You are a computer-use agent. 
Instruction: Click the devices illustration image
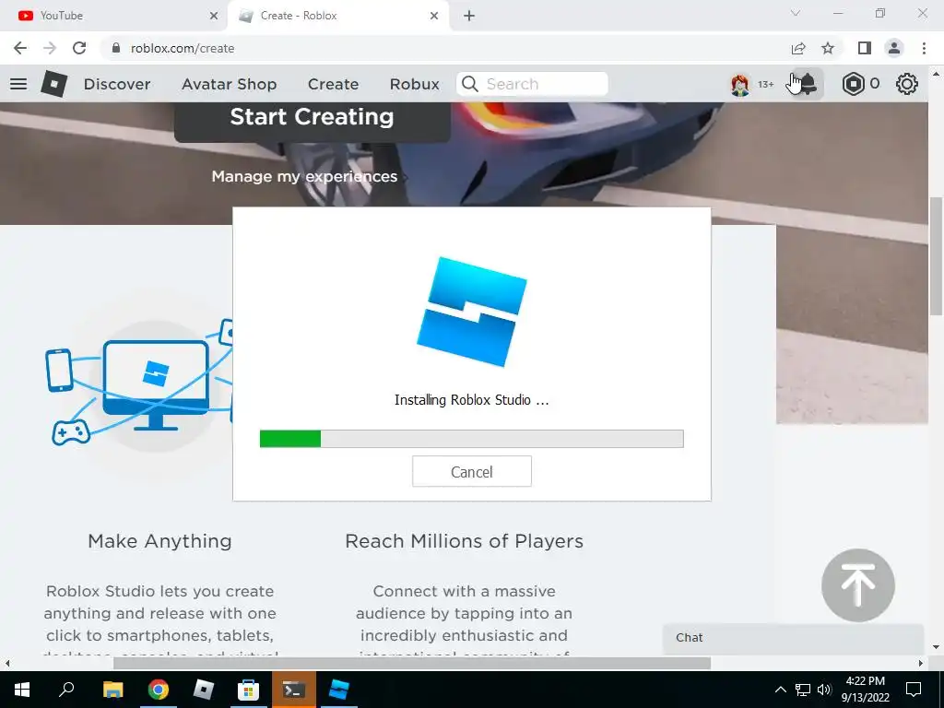pos(139,383)
